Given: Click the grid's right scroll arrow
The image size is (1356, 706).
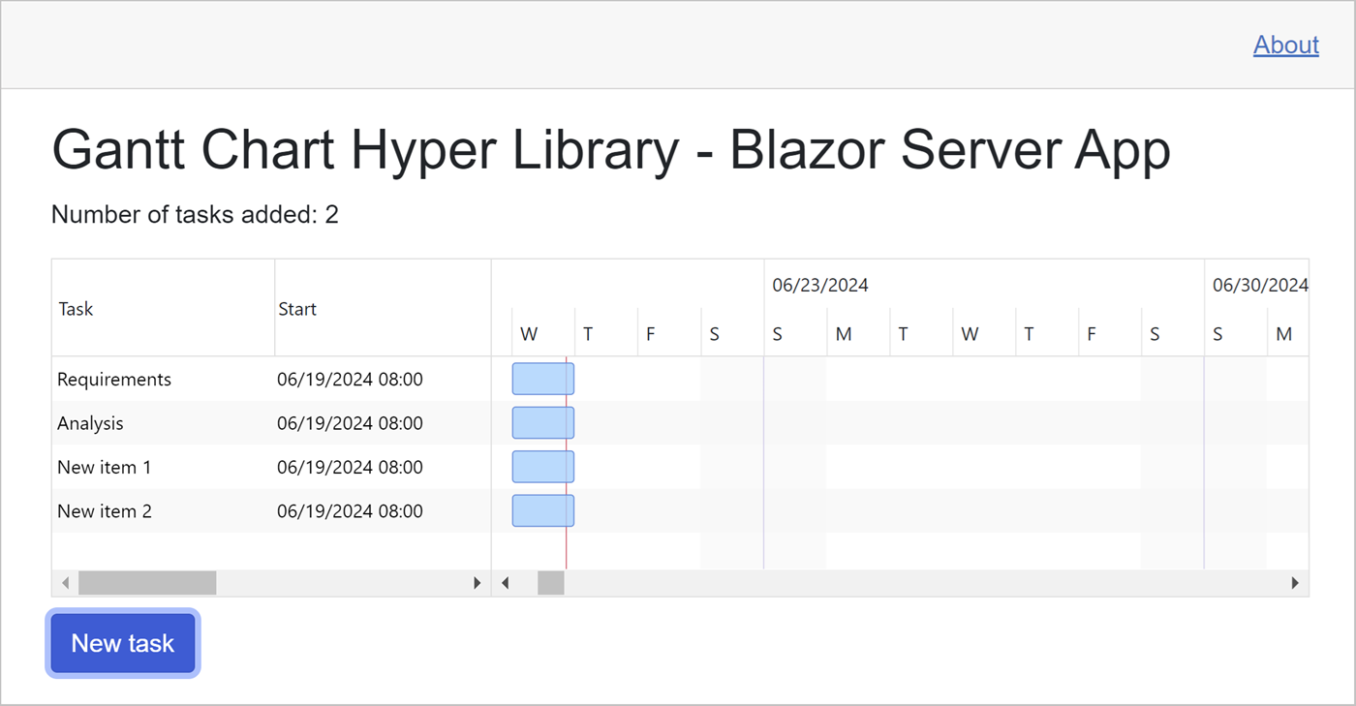Looking at the screenshot, I should click(477, 583).
